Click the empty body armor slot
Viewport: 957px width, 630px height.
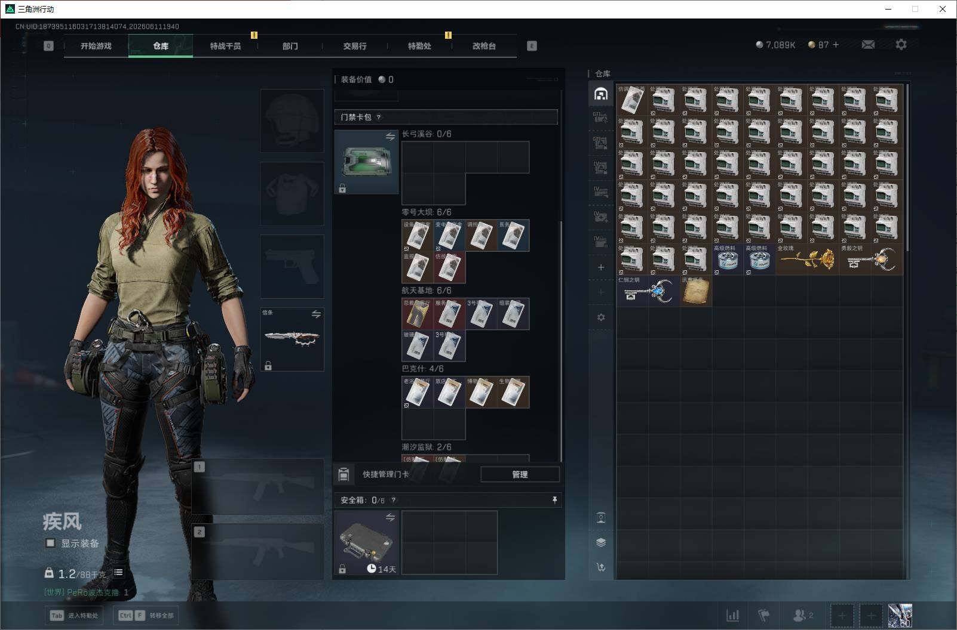(x=292, y=193)
